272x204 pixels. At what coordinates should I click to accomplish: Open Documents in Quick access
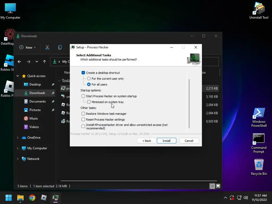37,101
